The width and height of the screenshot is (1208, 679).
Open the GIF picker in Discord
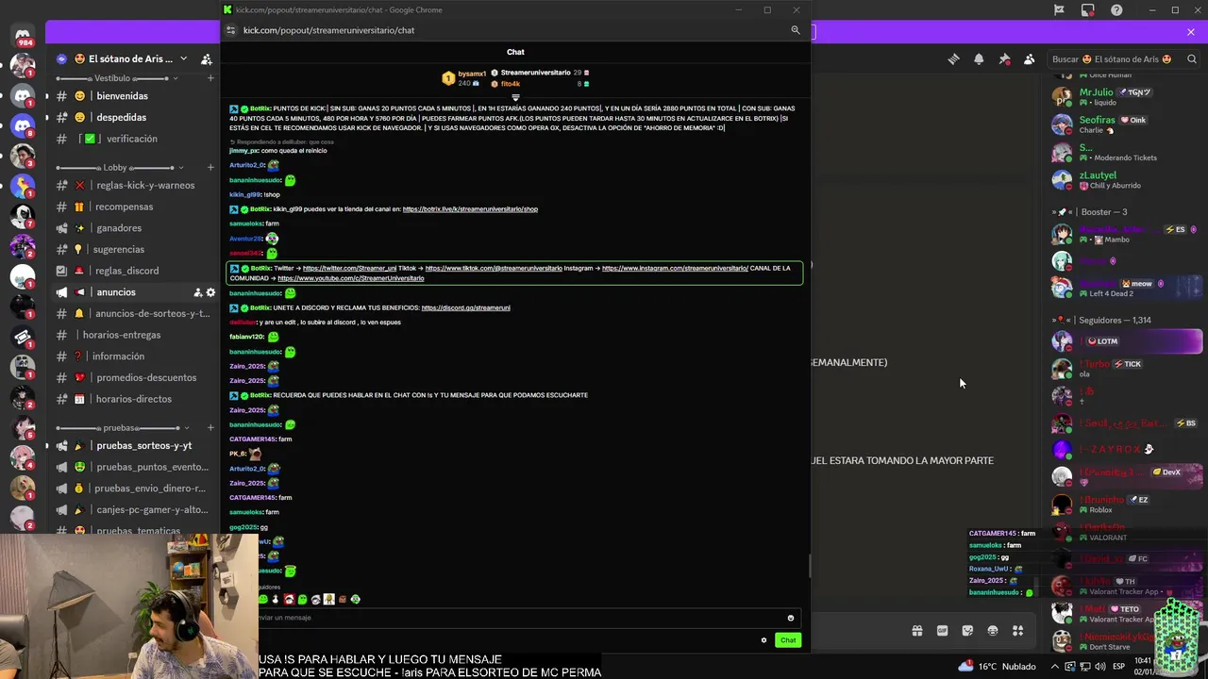(942, 631)
